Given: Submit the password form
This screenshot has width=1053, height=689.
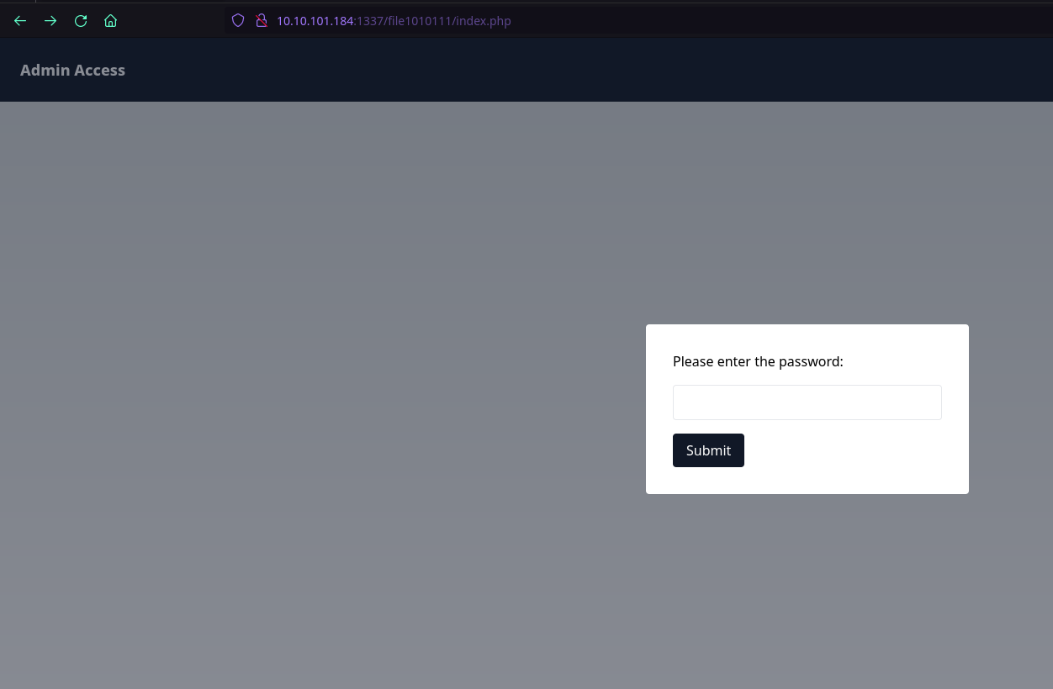Looking at the screenshot, I should [708, 450].
